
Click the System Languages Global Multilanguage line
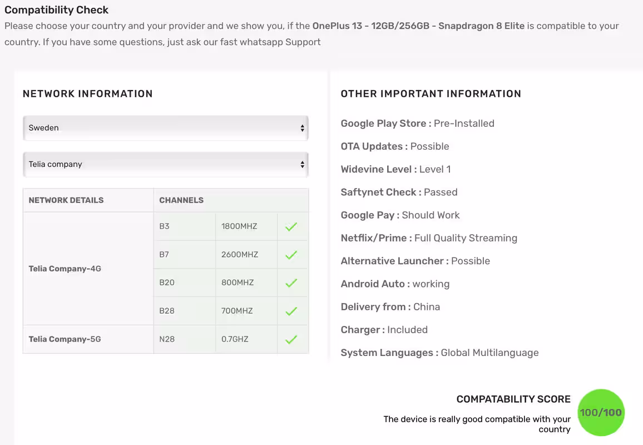(439, 353)
